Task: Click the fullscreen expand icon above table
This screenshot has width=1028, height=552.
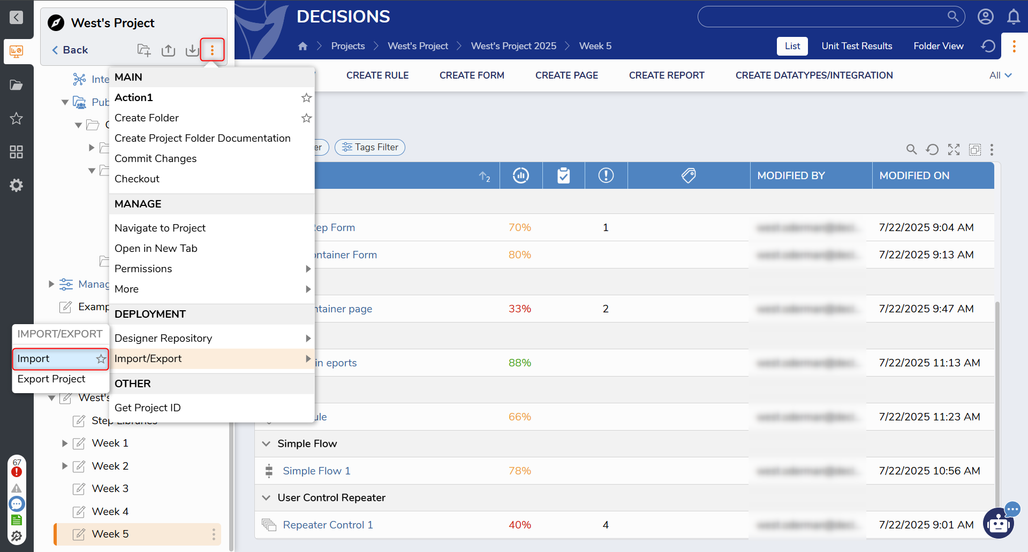Action: tap(954, 150)
